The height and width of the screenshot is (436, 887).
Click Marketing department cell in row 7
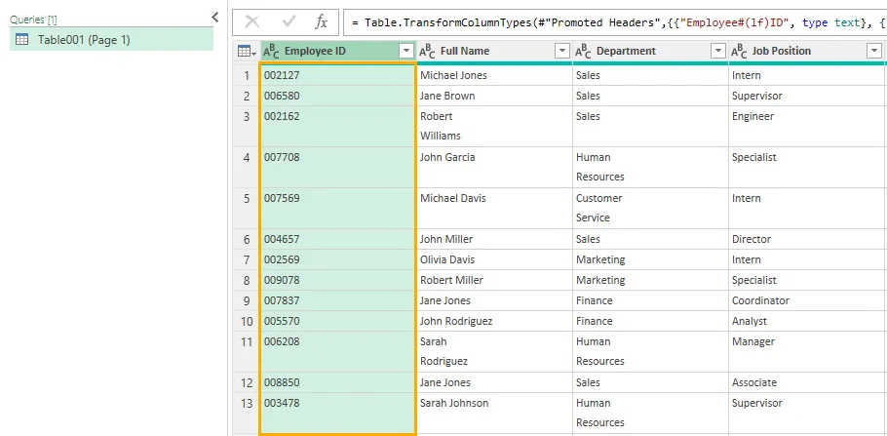pos(650,259)
